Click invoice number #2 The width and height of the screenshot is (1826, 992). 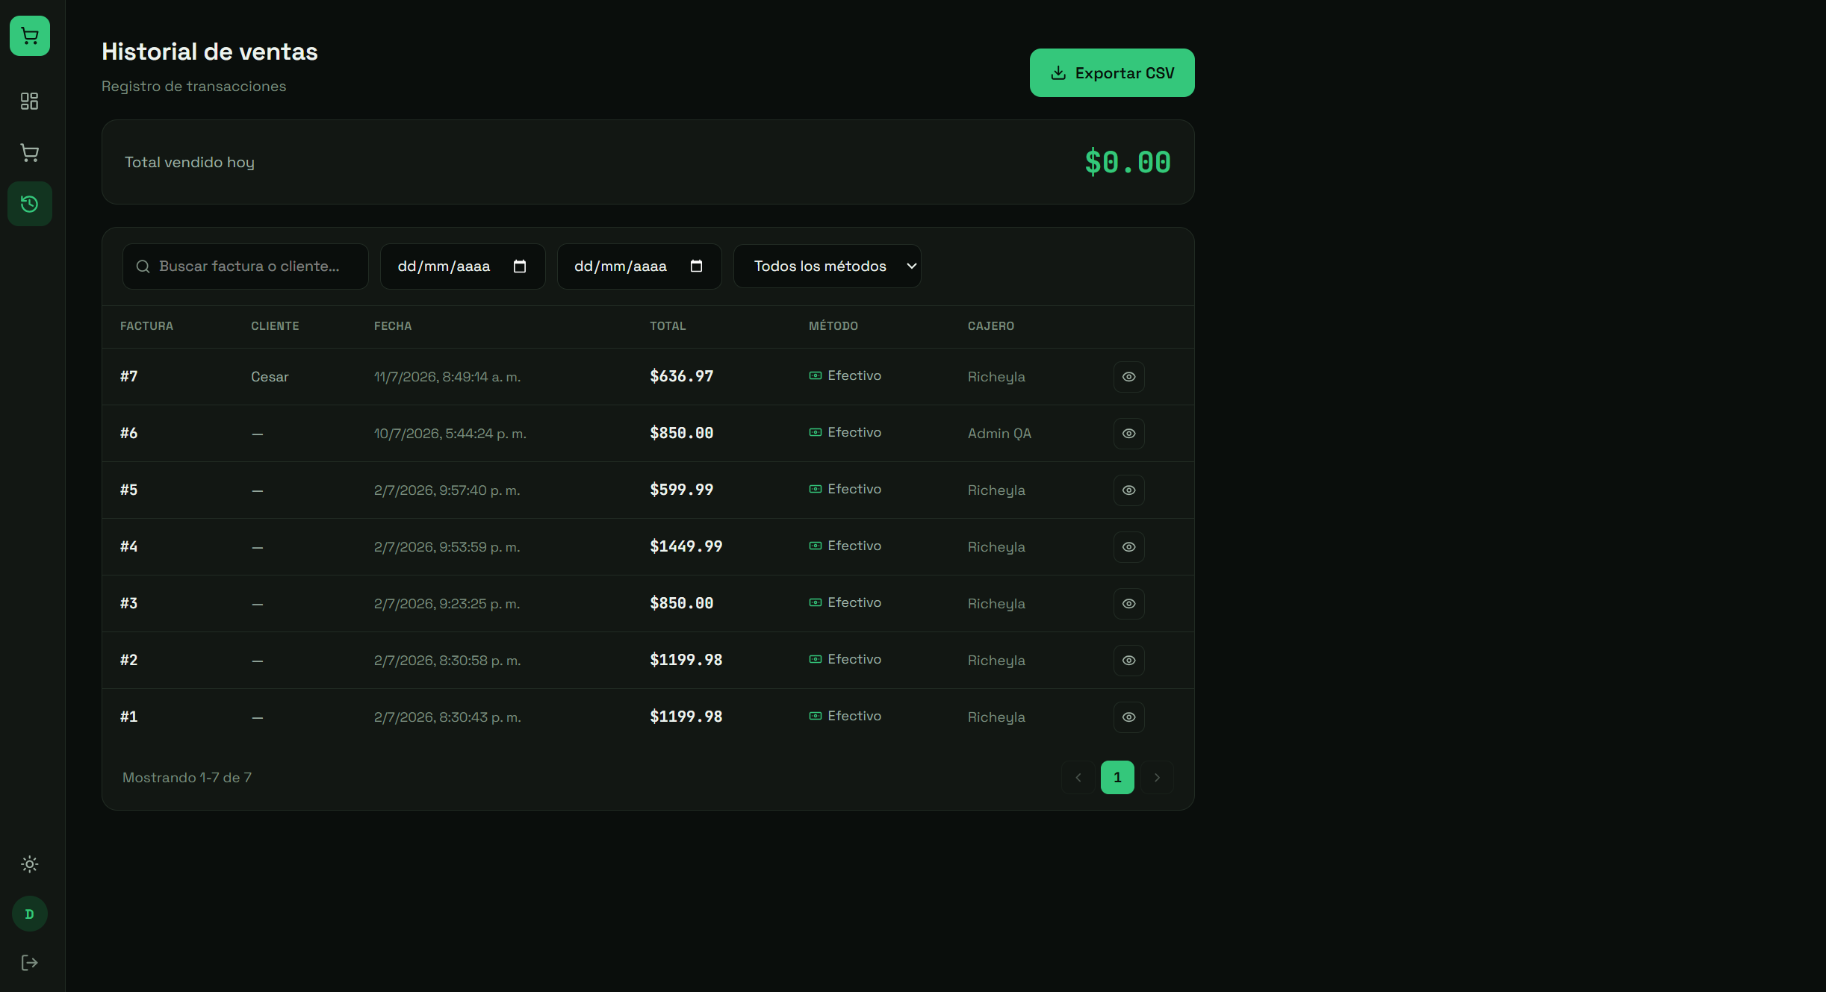coord(129,660)
